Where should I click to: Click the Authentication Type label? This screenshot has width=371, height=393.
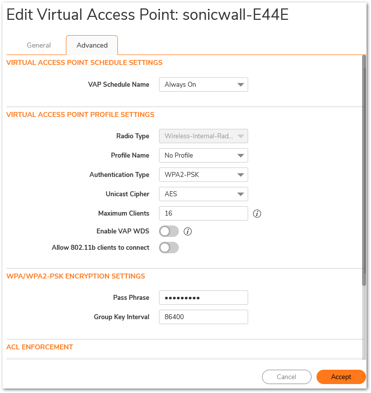[x=119, y=175]
